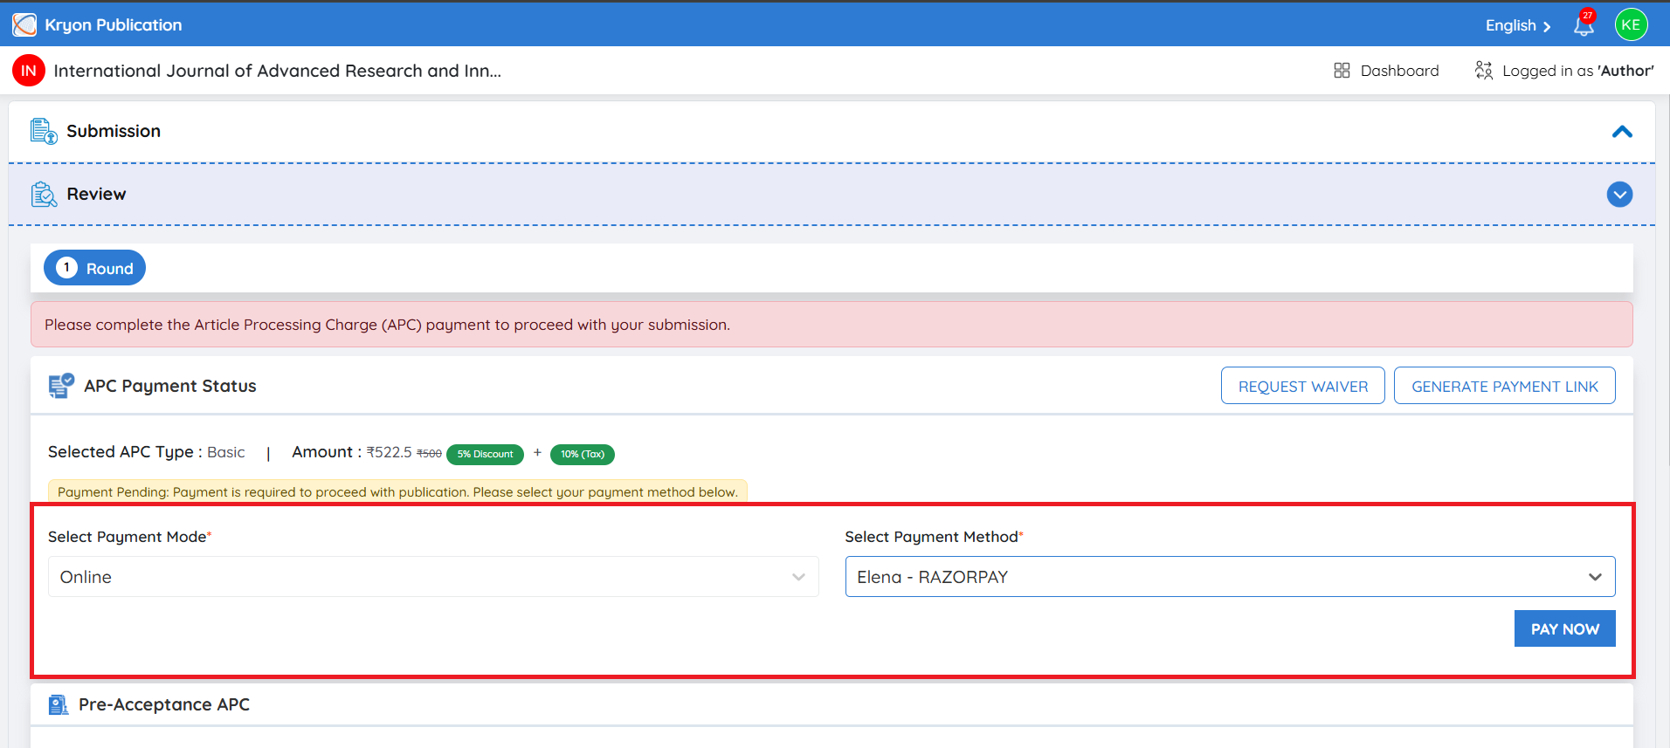Click the Review magnifier document icon

click(44, 194)
